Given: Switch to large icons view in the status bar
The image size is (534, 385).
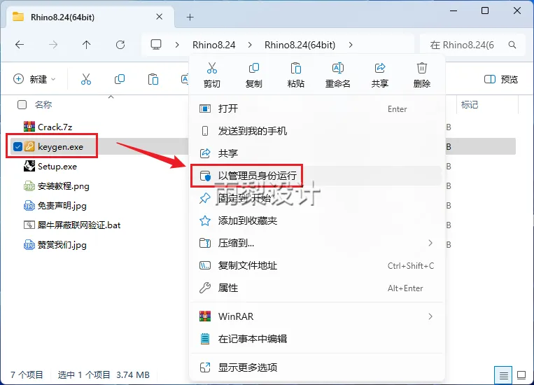Looking at the screenshot, I should [x=521, y=375].
